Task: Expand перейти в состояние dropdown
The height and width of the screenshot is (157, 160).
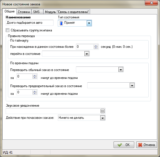Action: (x=87, y=54)
